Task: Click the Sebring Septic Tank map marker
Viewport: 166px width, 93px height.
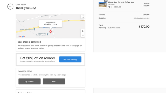Action: [47, 34]
